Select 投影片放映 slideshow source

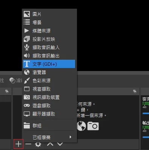49,39
